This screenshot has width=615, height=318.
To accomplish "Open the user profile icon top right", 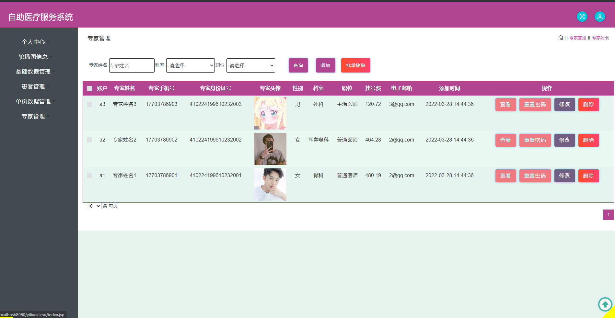I will pos(599,17).
